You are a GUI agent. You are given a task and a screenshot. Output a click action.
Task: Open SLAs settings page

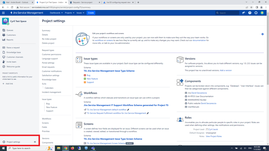coord(44,84)
